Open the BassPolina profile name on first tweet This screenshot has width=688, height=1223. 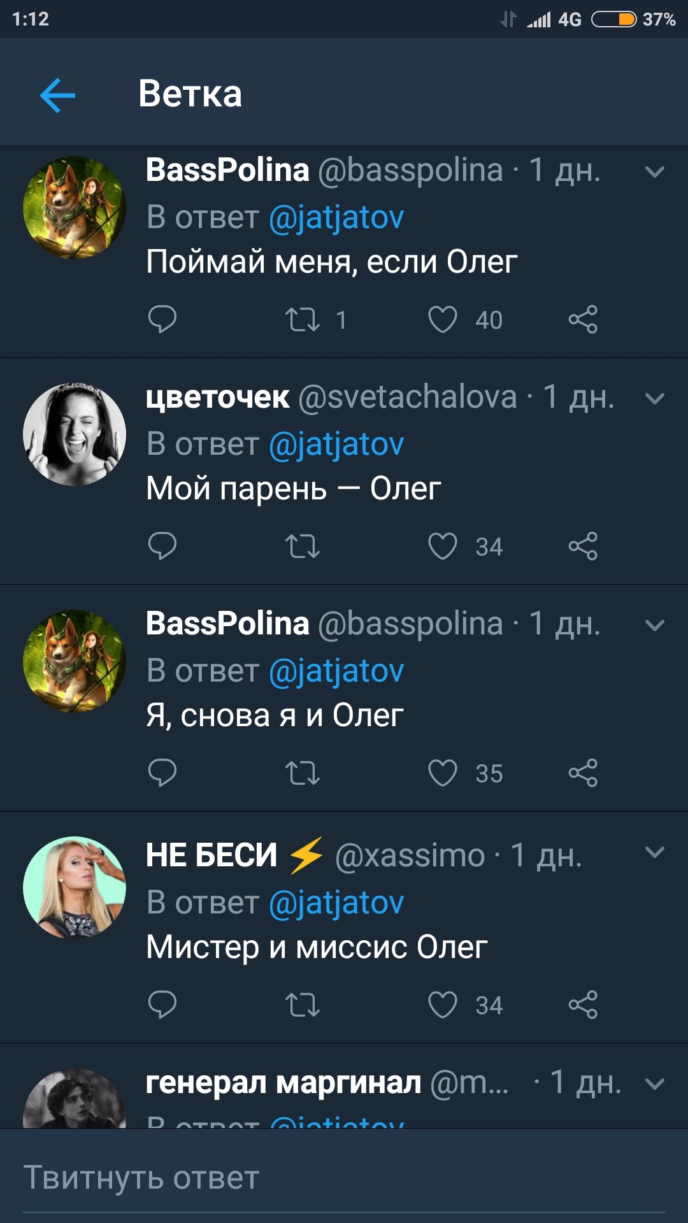coord(227,170)
